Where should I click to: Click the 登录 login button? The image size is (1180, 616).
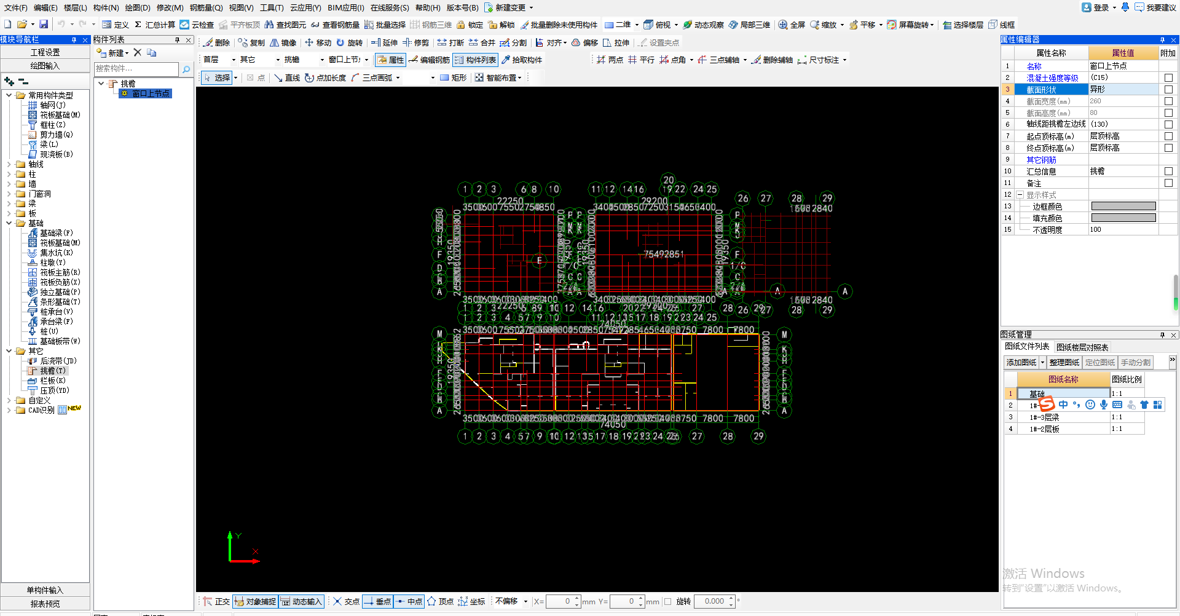pyautogui.click(x=1096, y=7)
